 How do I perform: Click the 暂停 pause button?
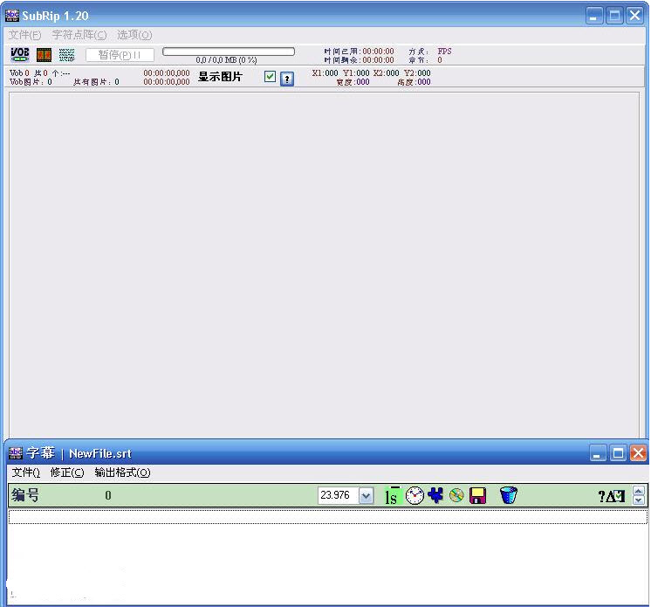120,55
